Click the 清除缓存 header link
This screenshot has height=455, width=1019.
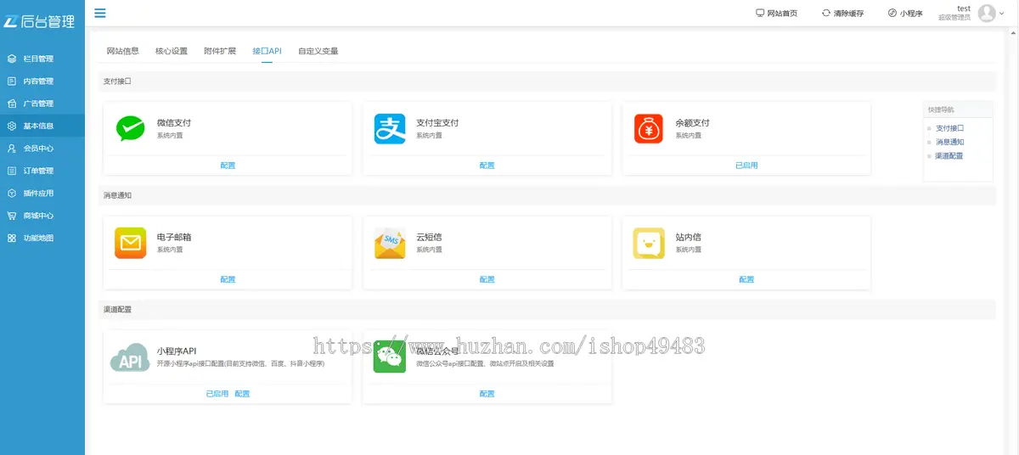tap(848, 14)
